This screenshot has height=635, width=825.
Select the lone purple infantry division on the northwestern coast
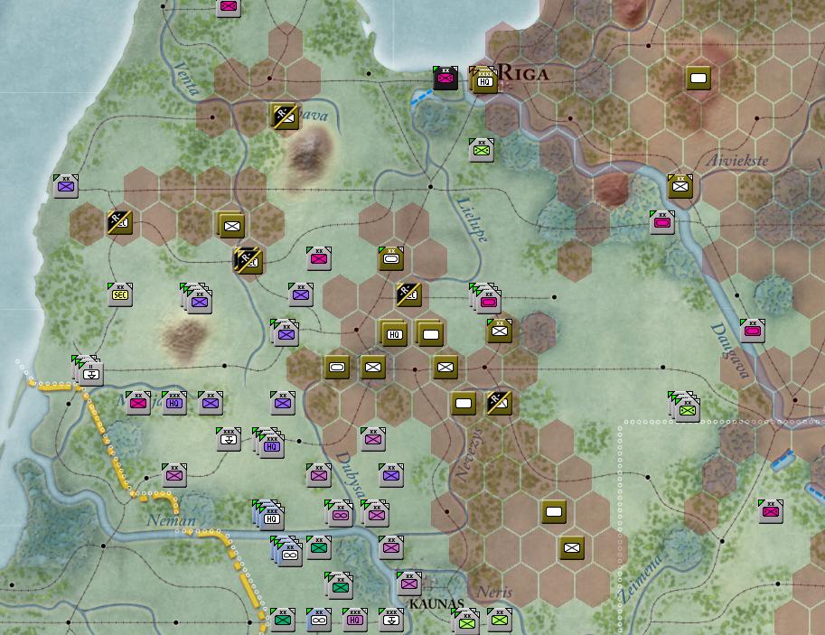tap(66, 186)
